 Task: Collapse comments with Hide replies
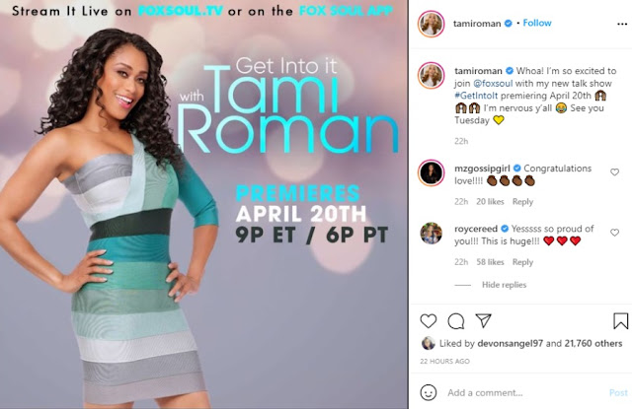(504, 285)
